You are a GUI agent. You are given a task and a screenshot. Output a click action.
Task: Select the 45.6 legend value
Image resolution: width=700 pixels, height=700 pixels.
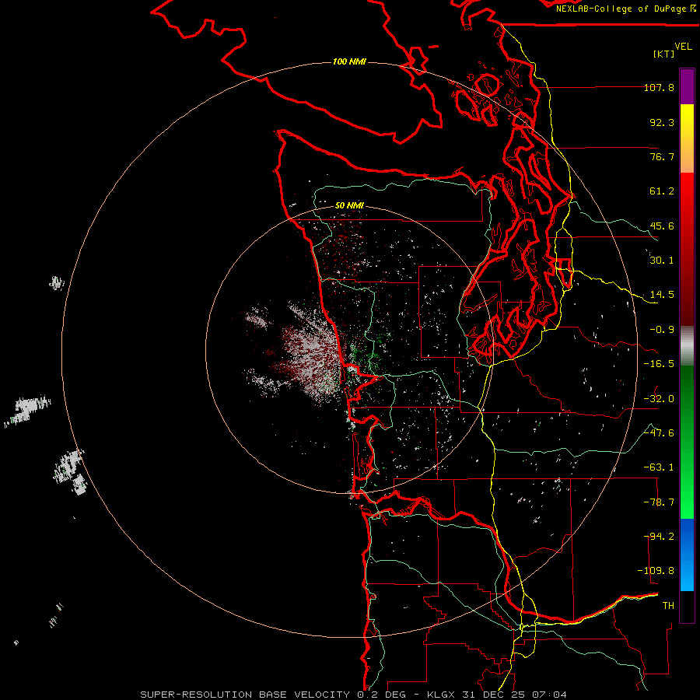tap(662, 226)
